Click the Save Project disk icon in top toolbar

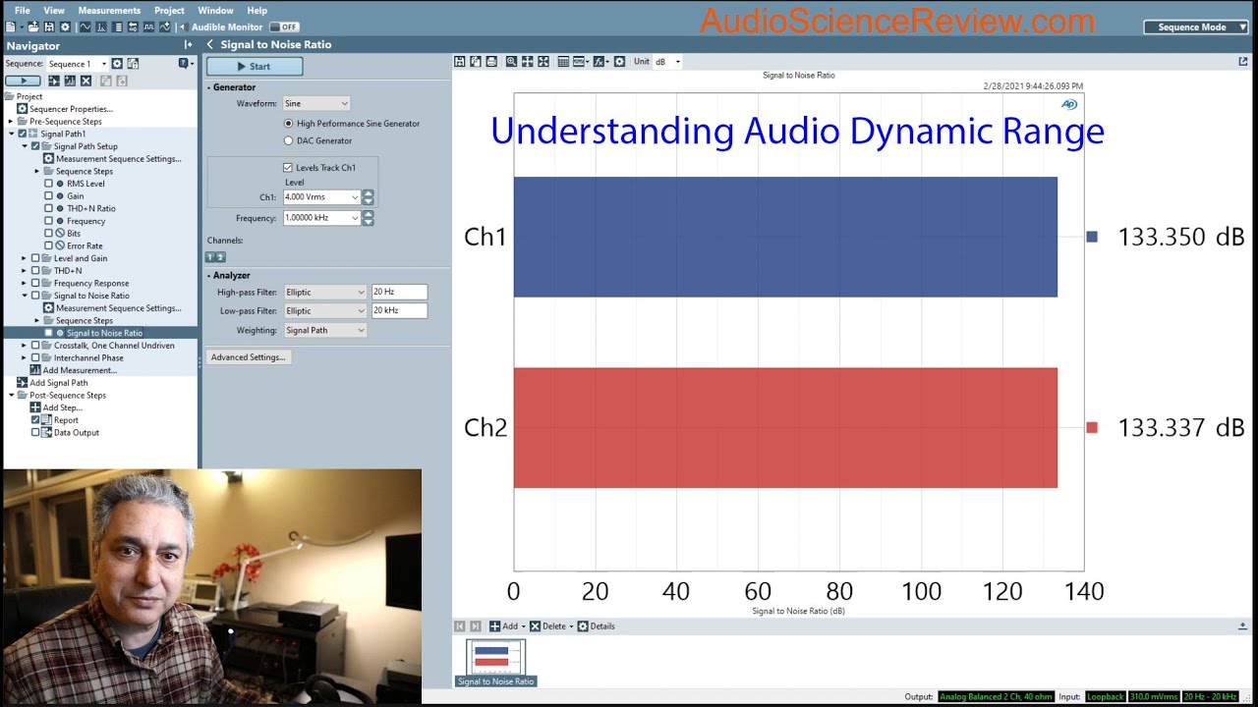[x=49, y=27]
